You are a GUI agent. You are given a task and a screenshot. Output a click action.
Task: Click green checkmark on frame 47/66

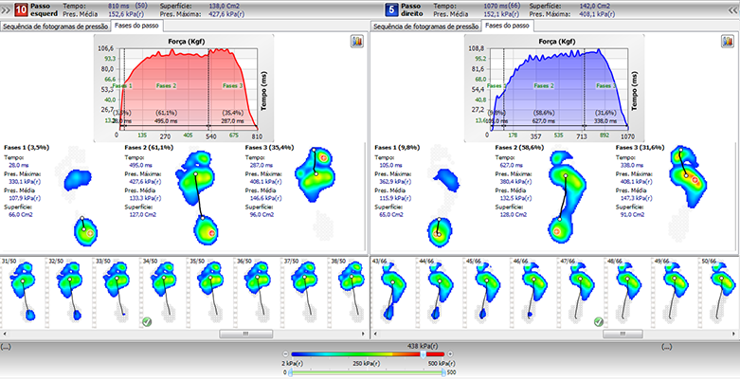598,322
